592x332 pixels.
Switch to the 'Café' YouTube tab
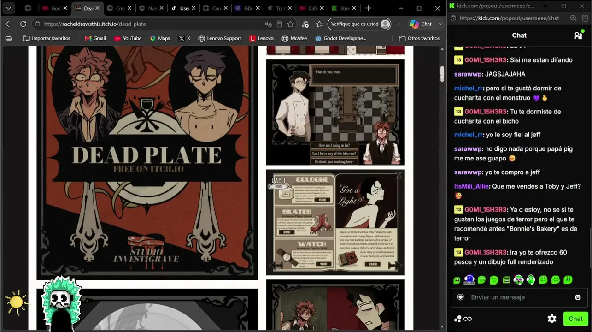click(308, 8)
